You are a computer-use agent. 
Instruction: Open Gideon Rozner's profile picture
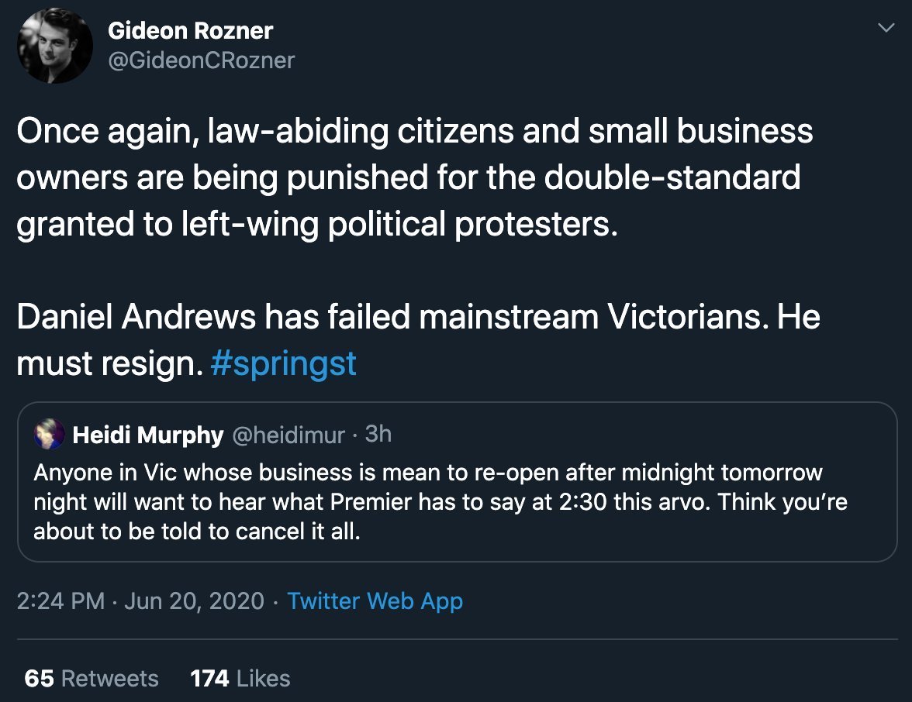(50, 50)
